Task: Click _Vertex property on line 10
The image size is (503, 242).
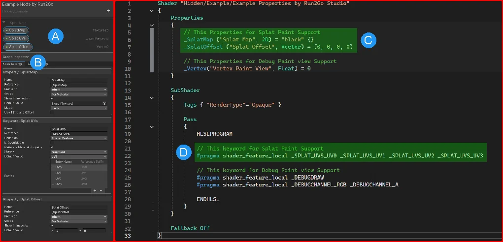Action: [195, 69]
